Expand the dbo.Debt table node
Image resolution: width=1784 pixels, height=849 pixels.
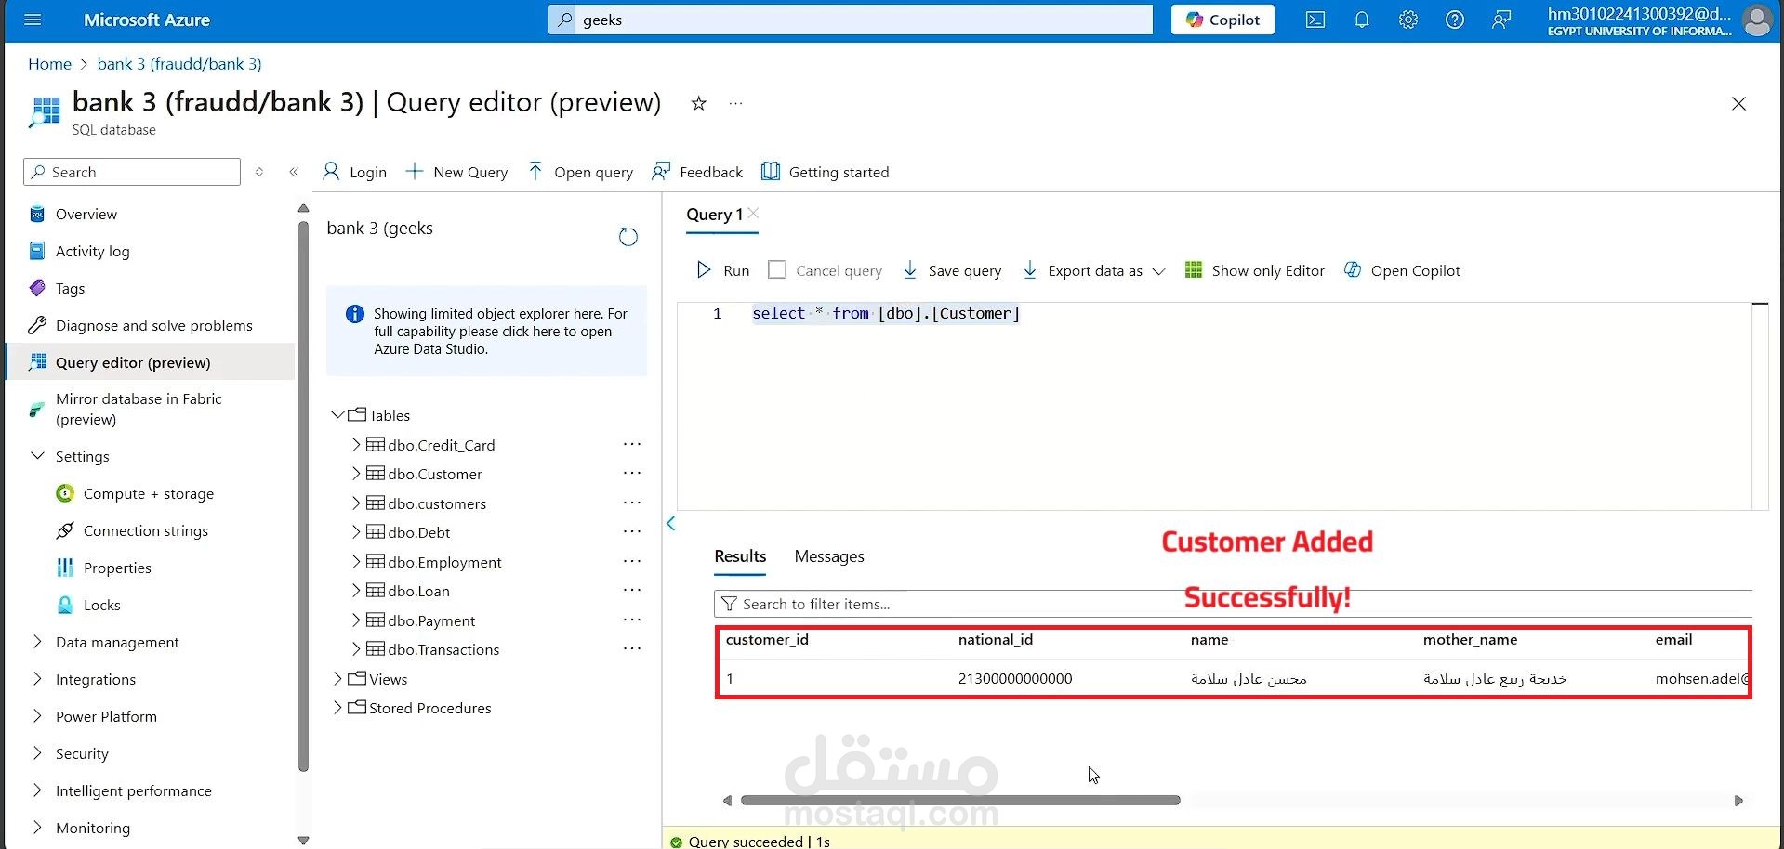tap(356, 532)
